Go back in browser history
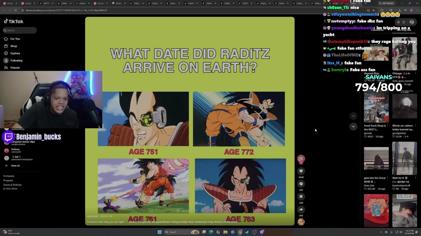 4,10
